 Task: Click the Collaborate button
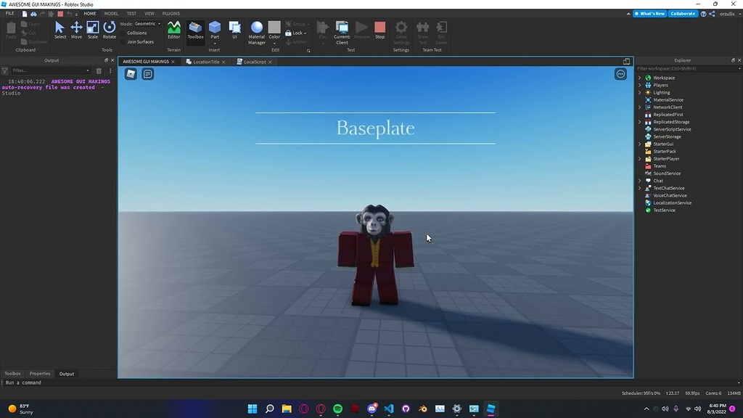pos(683,13)
